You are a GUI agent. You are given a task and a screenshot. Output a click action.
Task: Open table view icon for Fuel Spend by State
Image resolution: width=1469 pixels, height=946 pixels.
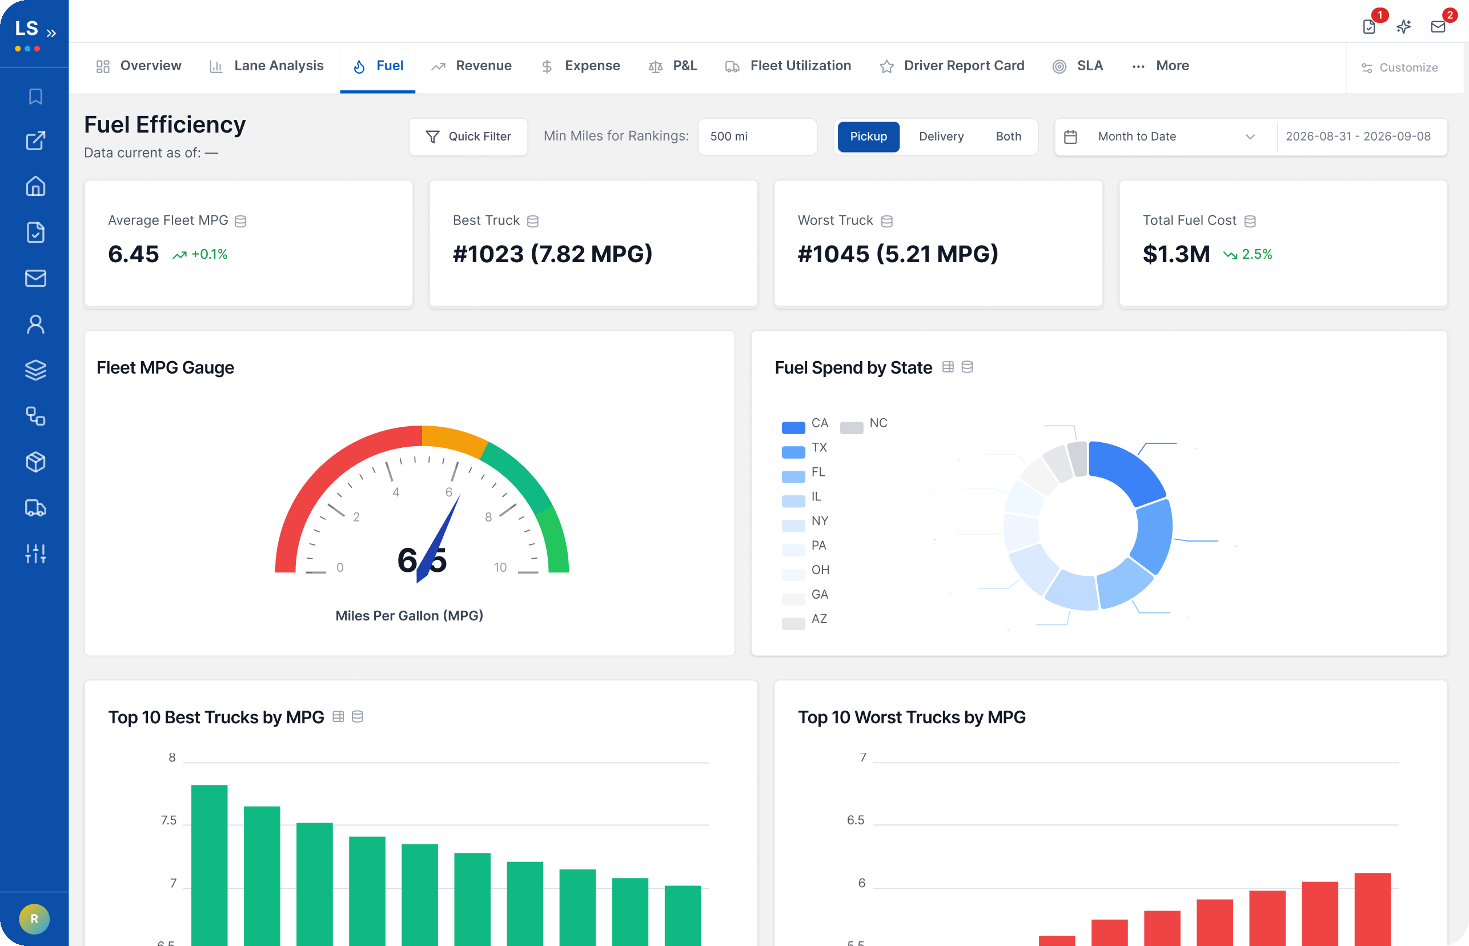(948, 367)
